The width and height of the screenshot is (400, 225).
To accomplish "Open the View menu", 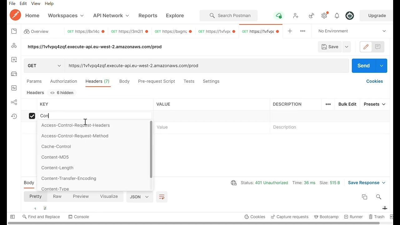I will point(36,3).
